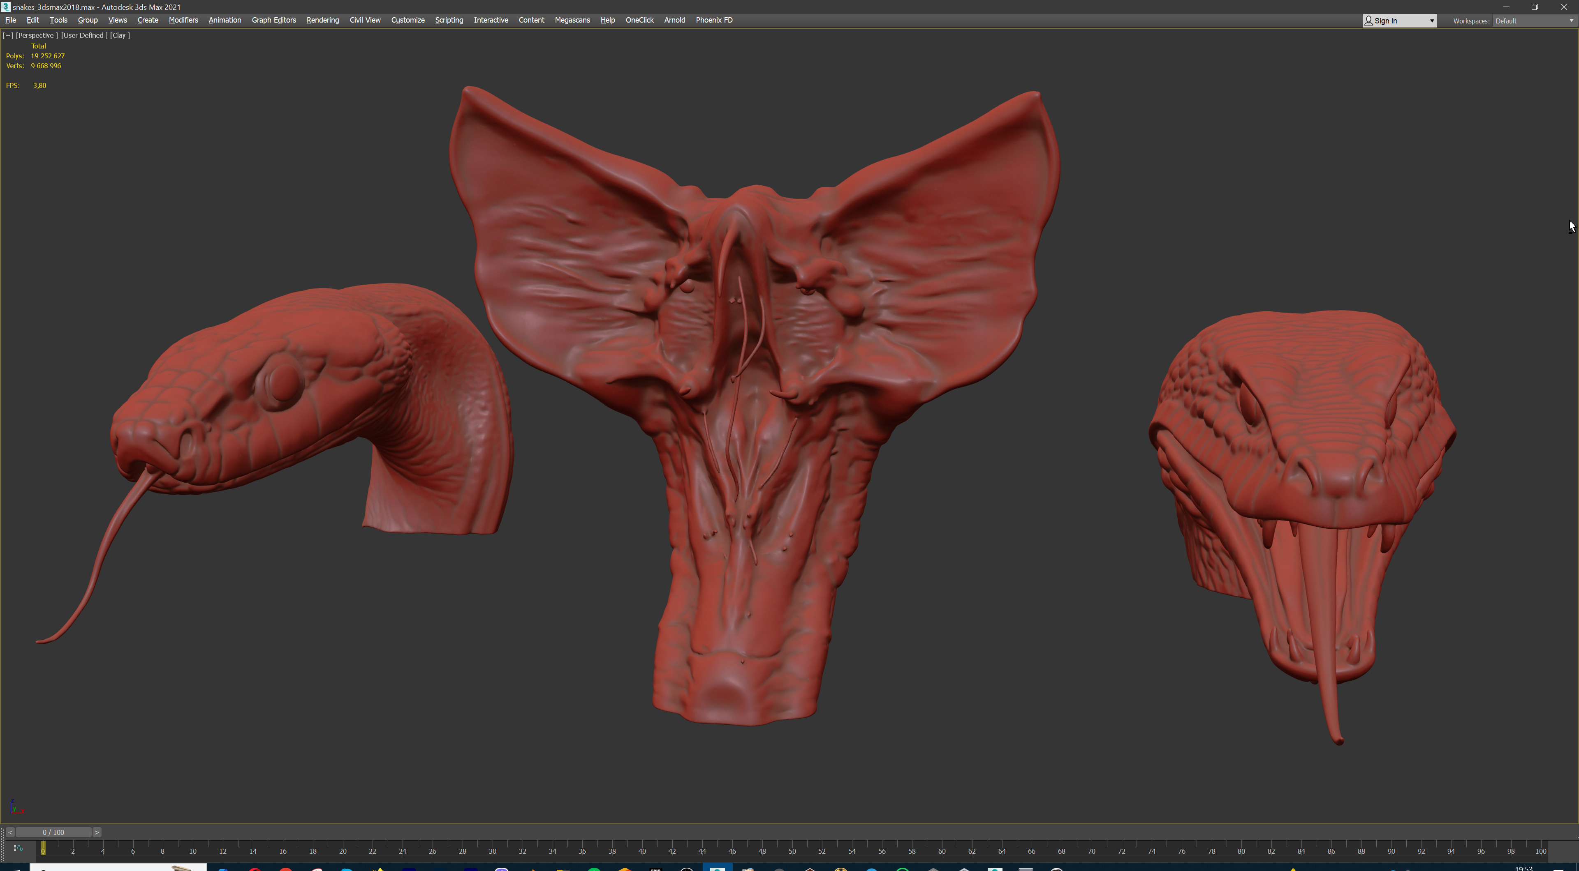Screen dimensions: 1579x871
Task: Click the 'Total' statistics header
Action: pyautogui.click(x=39, y=46)
